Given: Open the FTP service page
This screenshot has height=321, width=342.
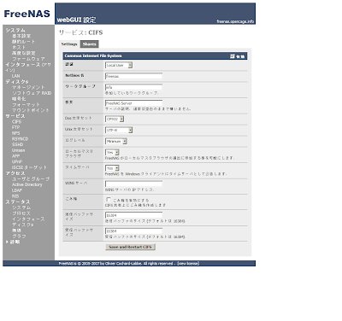Looking at the screenshot, I should (x=15, y=127).
